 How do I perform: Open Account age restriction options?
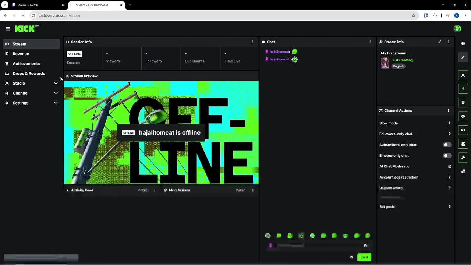(415, 177)
